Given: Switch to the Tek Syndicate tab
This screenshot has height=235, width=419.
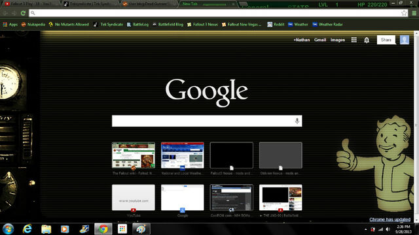Looking at the screenshot, I should 90,4.
